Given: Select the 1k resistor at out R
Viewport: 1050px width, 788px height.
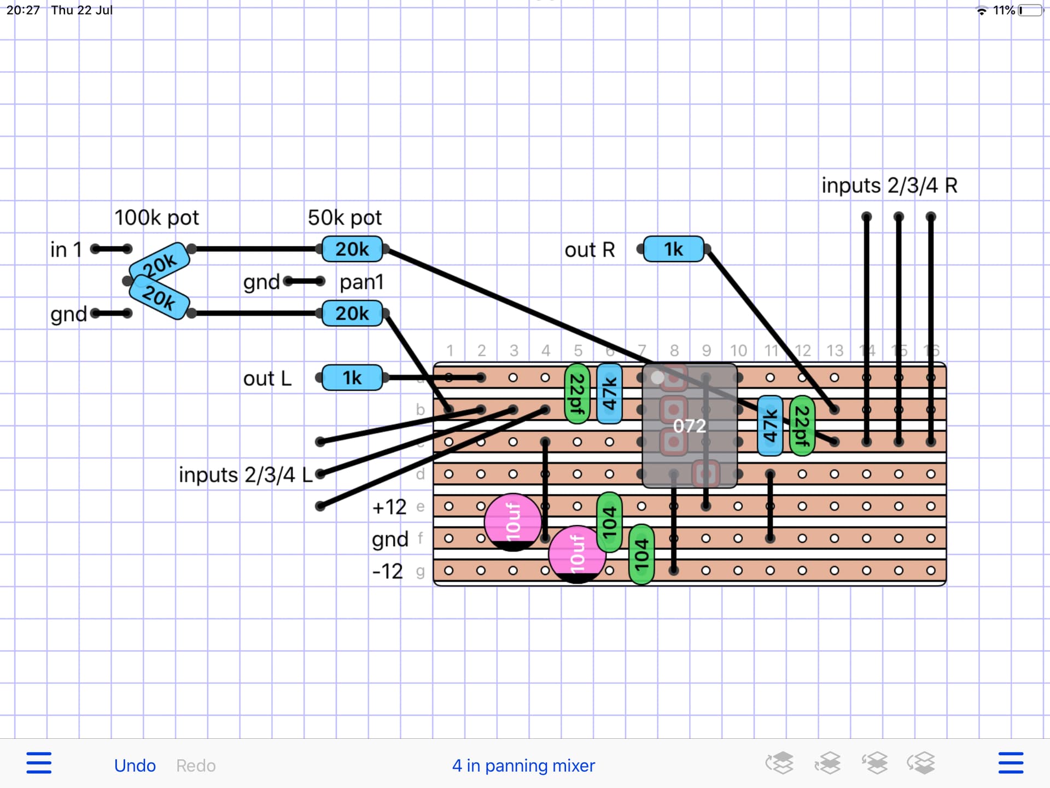Looking at the screenshot, I should [673, 250].
